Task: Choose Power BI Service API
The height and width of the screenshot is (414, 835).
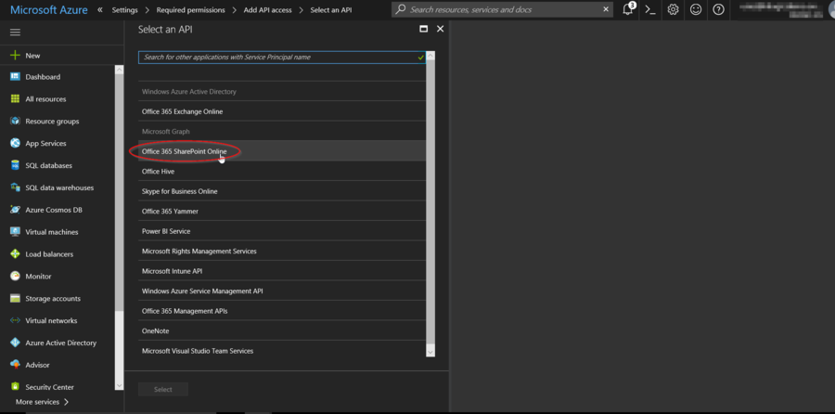Action: tap(166, 231)
